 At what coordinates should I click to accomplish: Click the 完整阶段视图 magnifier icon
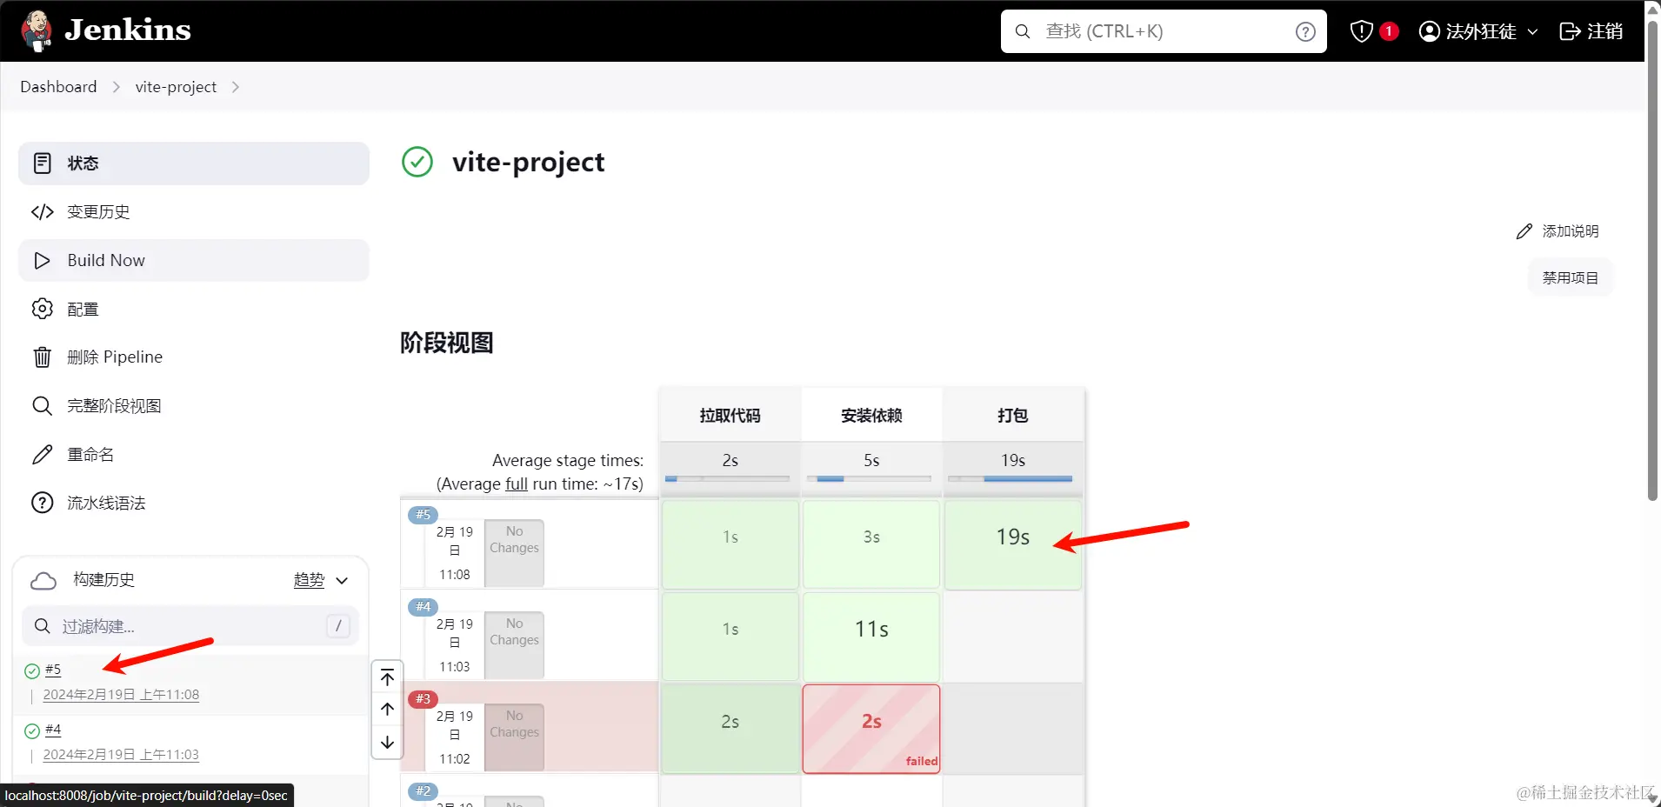[42, 406]
